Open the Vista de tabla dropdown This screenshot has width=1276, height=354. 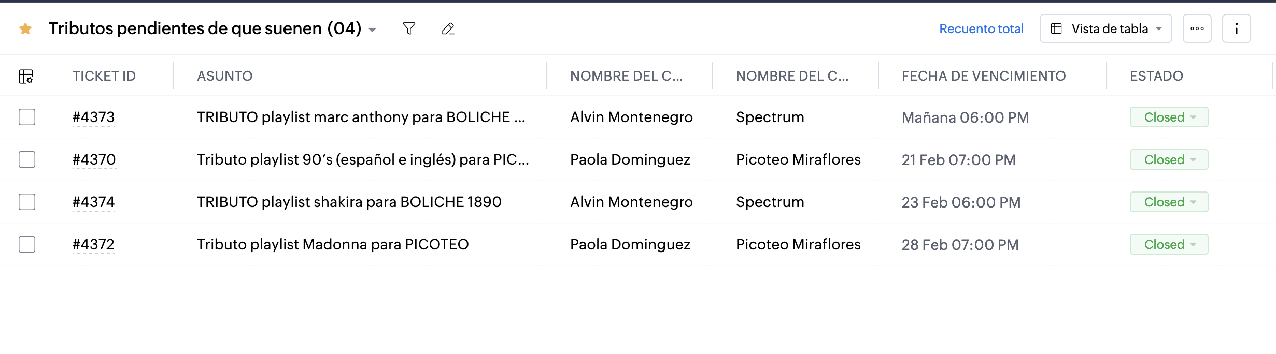(1106, 28)
